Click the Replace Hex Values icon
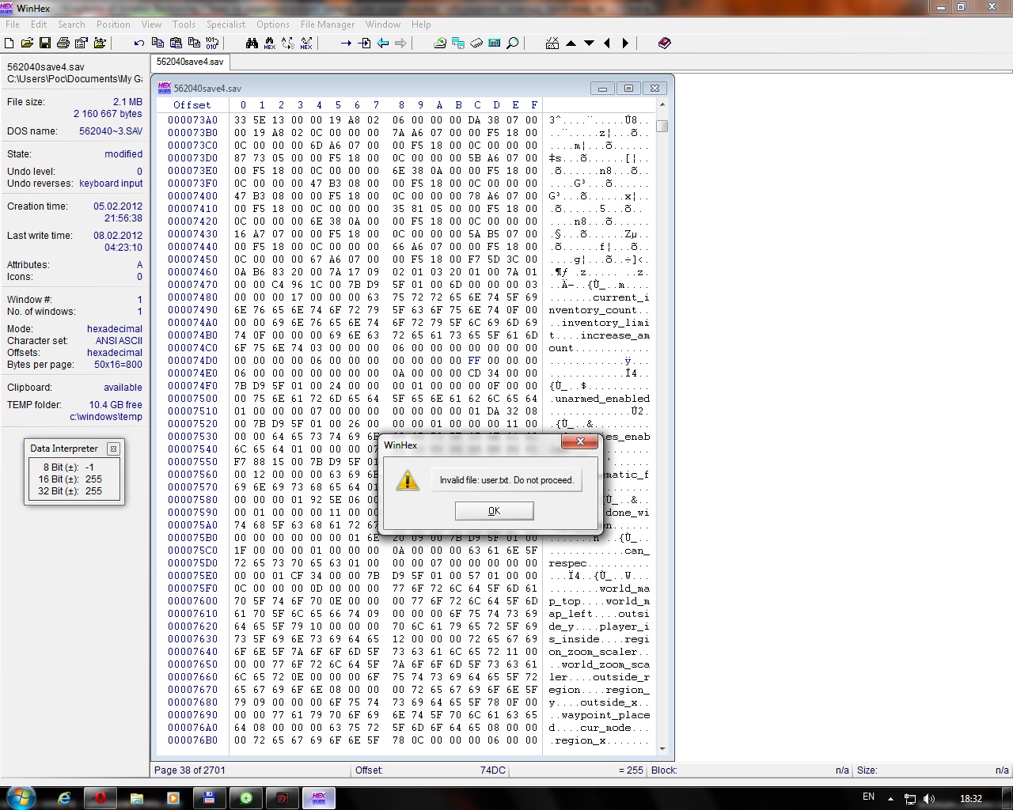 click(x=306, y=44)
